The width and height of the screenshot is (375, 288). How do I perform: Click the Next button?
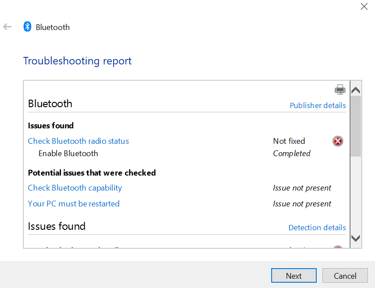(294, 276)
